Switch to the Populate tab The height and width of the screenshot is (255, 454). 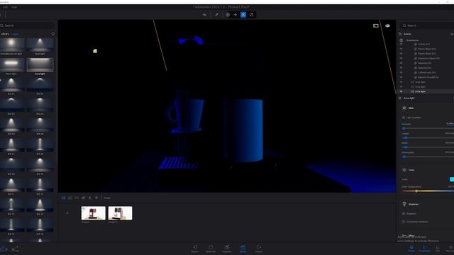tap(227, 249)
